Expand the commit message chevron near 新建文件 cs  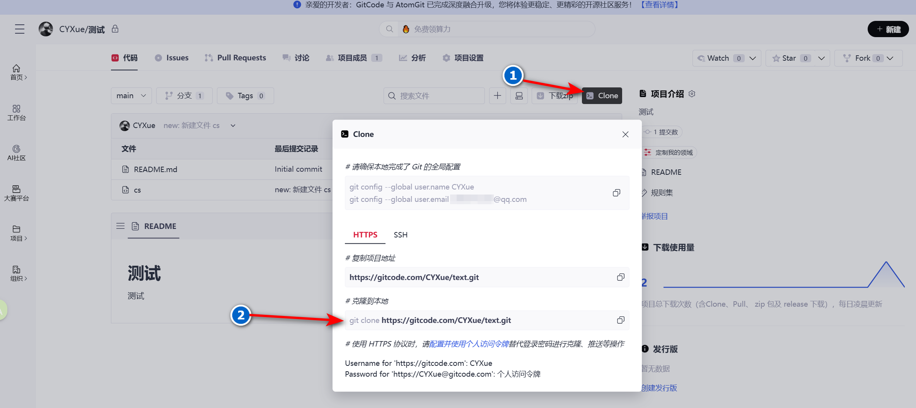(232, 125)
